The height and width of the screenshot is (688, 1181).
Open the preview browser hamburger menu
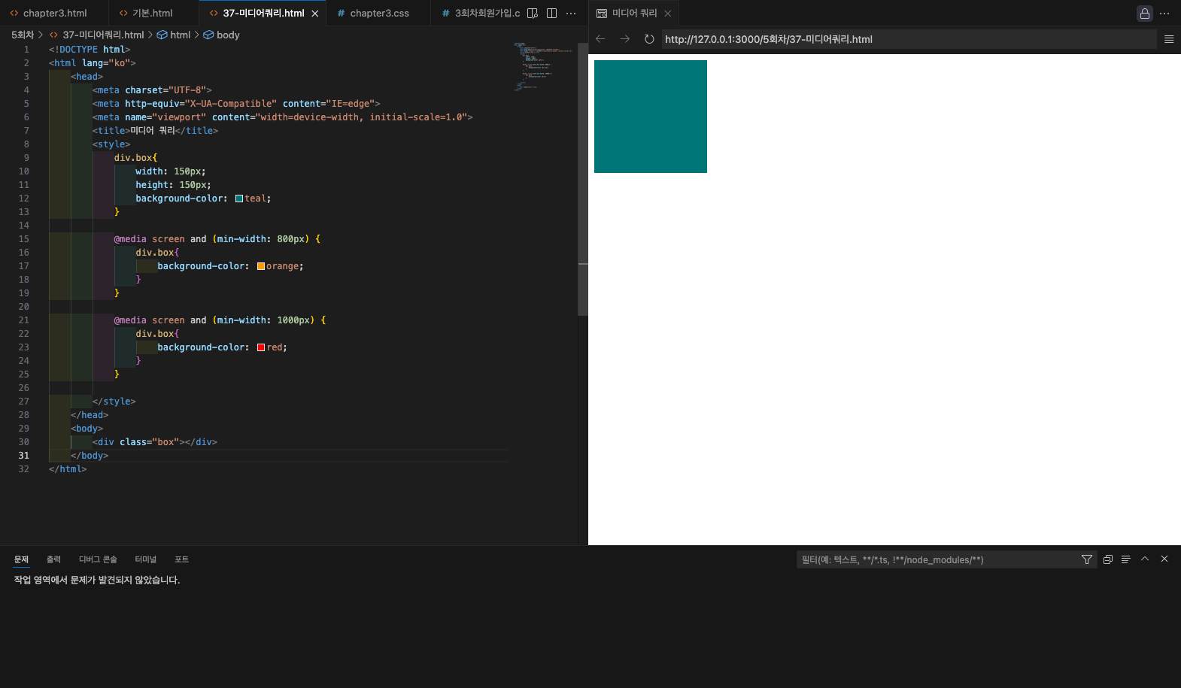(1169, 39)
